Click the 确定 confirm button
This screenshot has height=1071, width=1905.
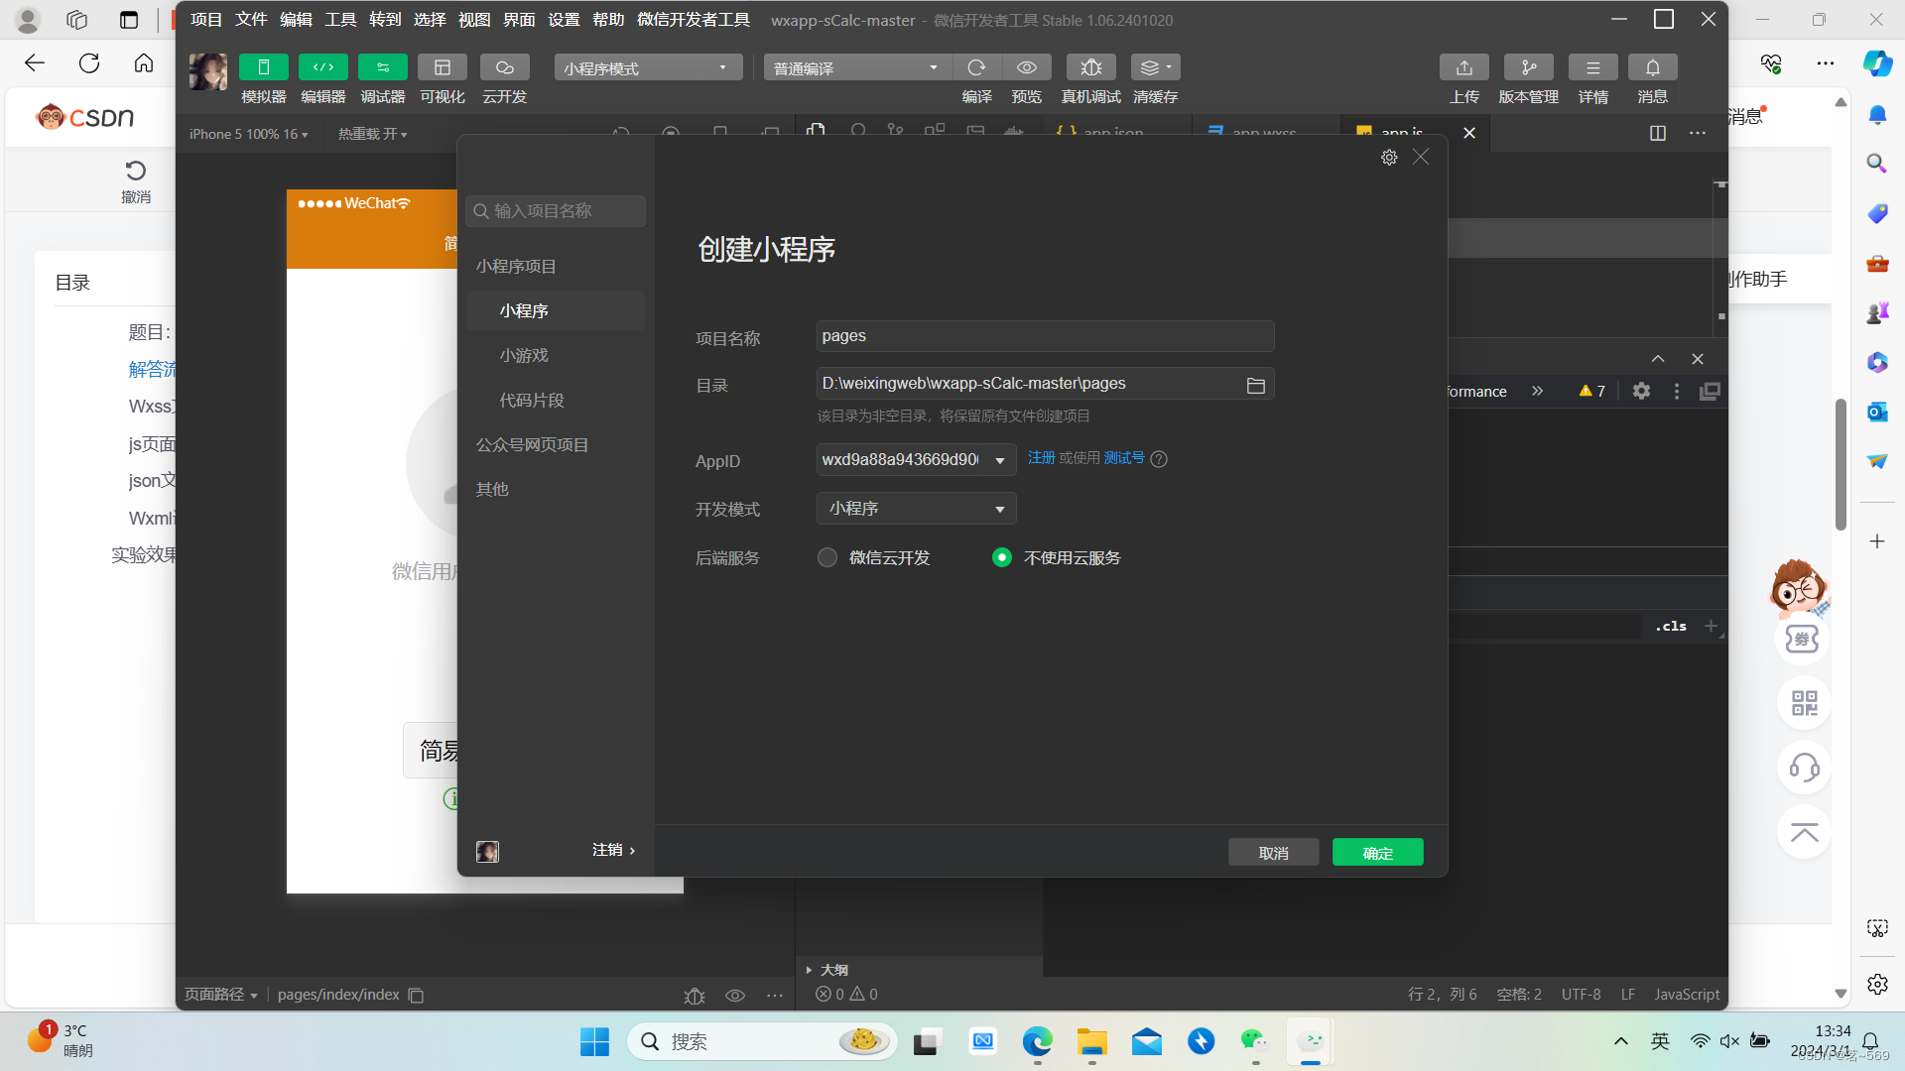(x=1377, y=853)
